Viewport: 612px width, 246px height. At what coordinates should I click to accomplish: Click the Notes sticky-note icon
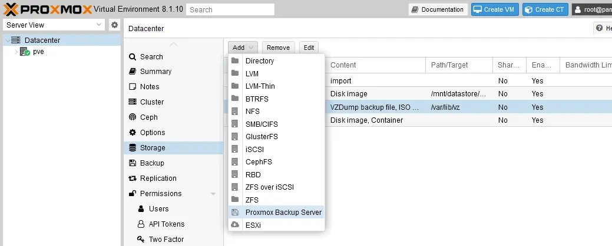tap(133, 87)
